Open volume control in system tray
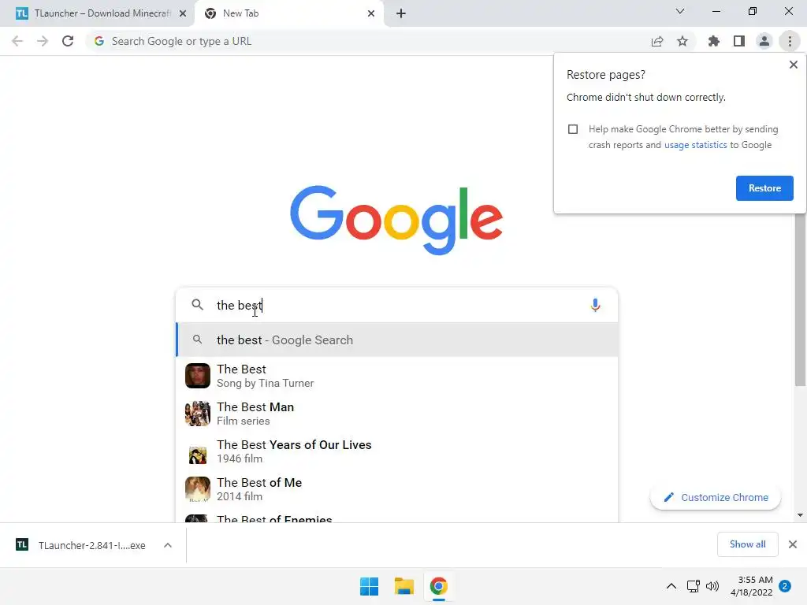807x605 pixels. click(712, 586)
